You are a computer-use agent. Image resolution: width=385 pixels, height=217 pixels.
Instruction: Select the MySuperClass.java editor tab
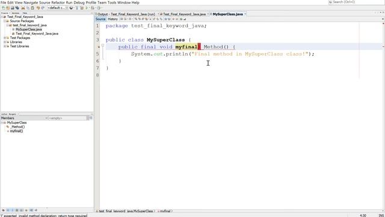coord(227,14)
